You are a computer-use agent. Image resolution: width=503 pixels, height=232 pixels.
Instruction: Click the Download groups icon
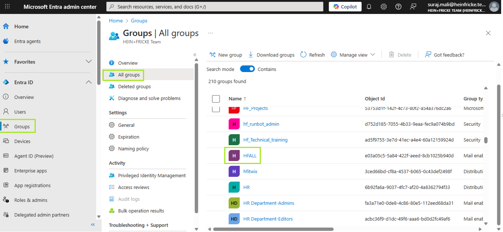click(x=251, y=55)
